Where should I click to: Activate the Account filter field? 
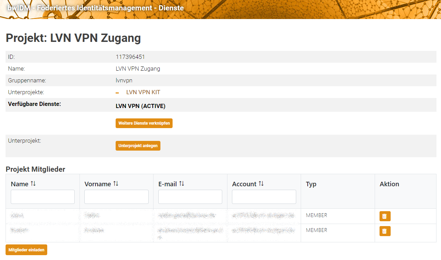click(264, 197)
